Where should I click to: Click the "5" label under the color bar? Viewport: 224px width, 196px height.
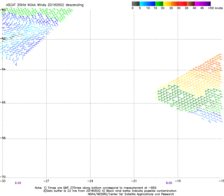(x=140, y=8)
